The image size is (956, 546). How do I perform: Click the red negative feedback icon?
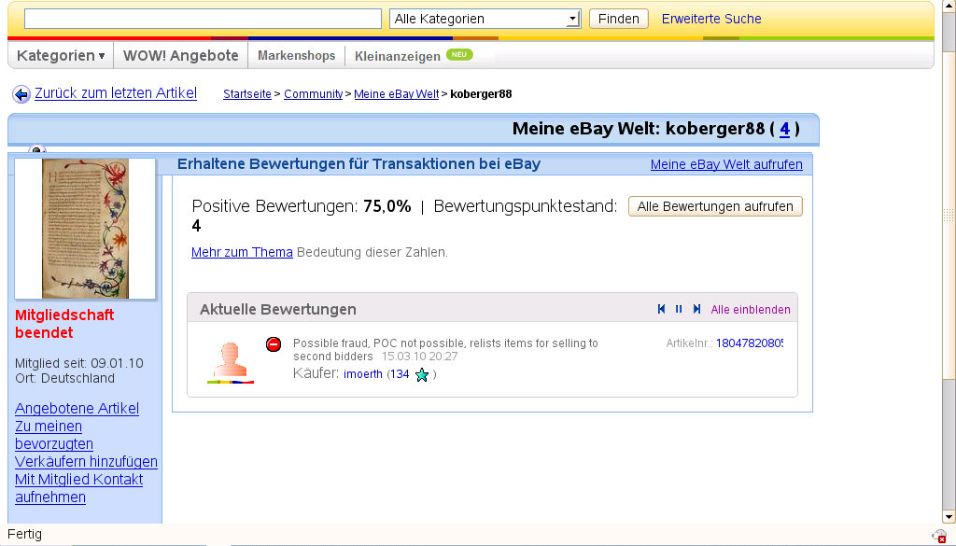[x=274, y=344]
